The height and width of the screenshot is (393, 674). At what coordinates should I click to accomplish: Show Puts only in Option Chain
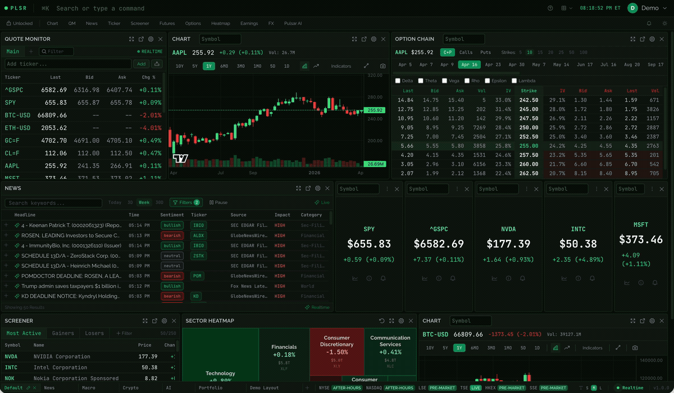[485, 52]
